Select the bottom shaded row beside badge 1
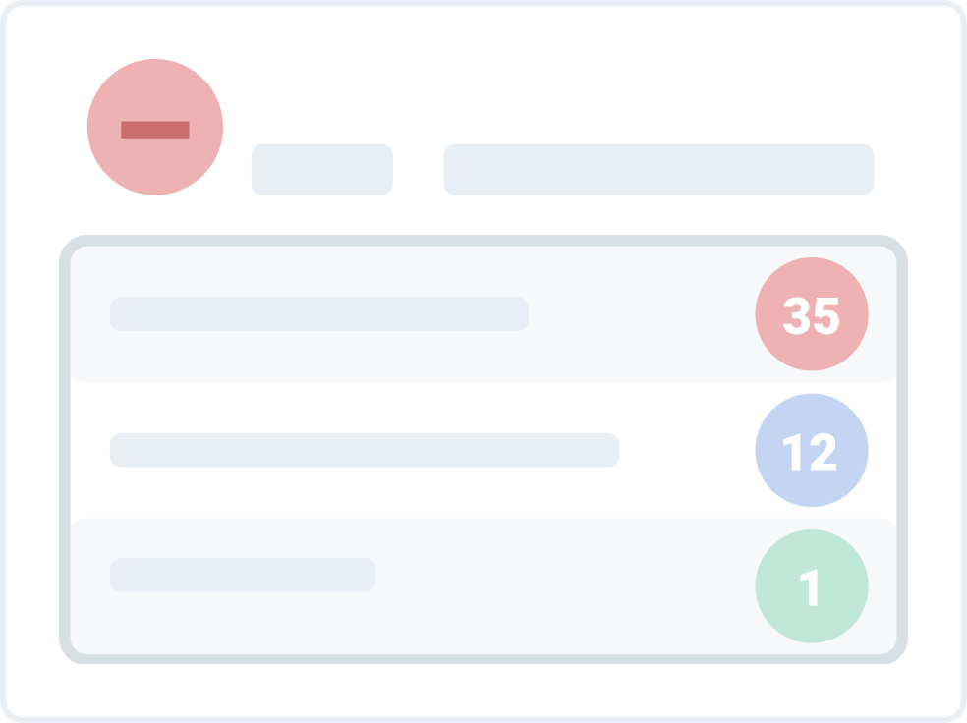 (x=560, y=586)
